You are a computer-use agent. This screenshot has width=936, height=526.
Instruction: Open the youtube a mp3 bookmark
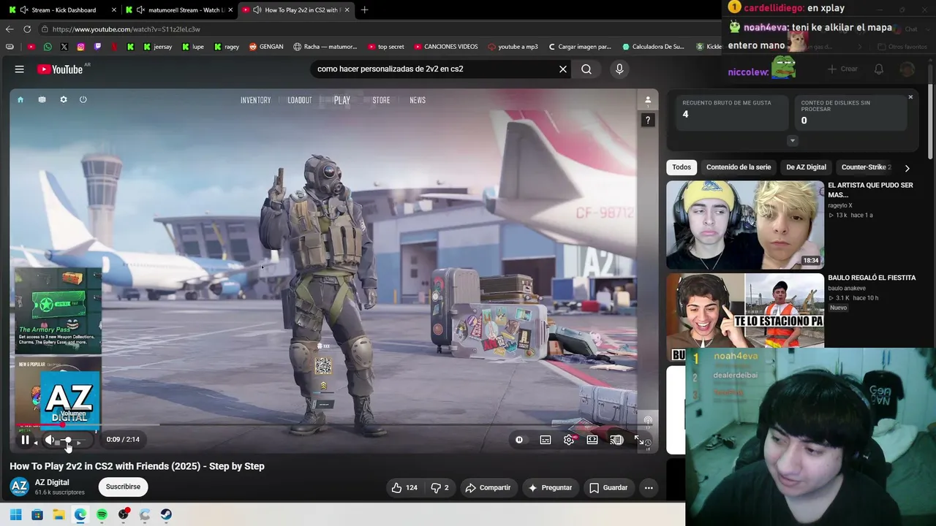(513, 47)
